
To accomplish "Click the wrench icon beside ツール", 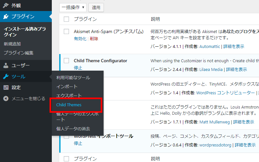I will click(6, 76).
